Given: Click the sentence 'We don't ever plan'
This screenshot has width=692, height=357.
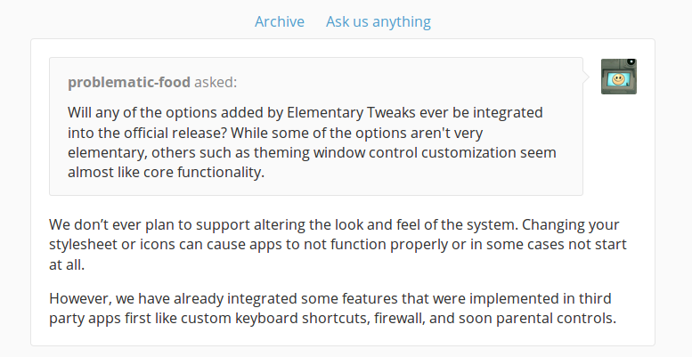Looking at the screenshot, I should point(282,224).
